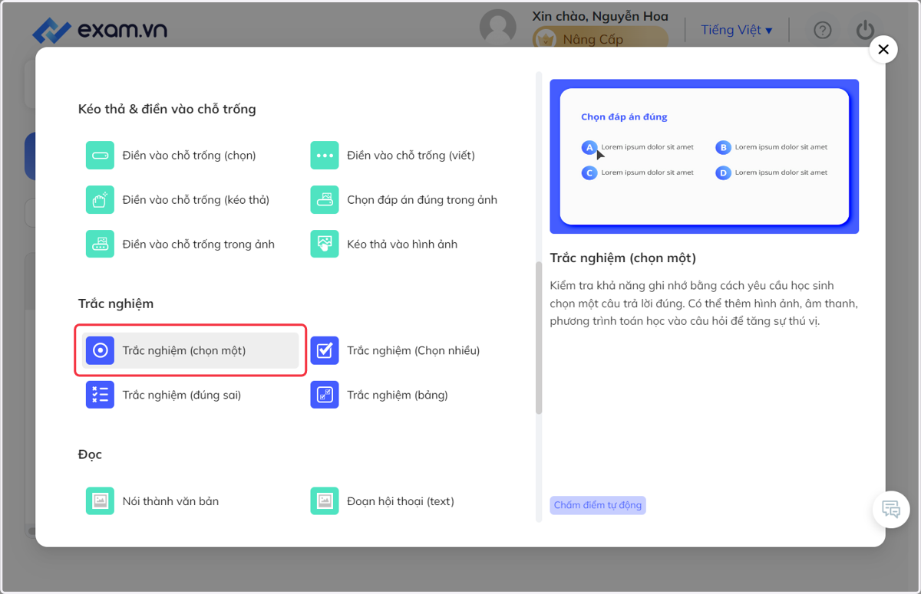This screenshot has width=921, height=594.
Task: Click option A in the preview
Action: [589, 147]
